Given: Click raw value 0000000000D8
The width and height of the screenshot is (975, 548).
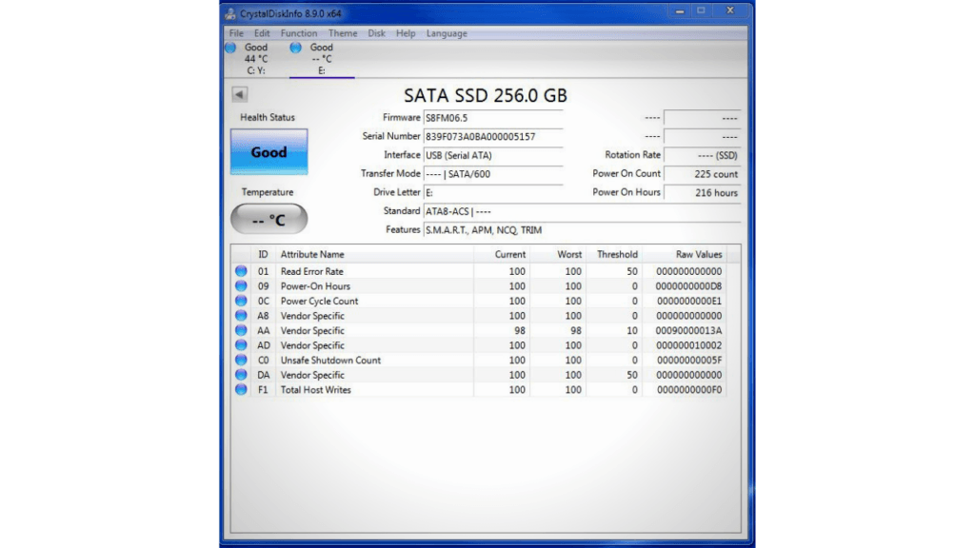Looking at the screenshot, I should click(x=688, y=286).
